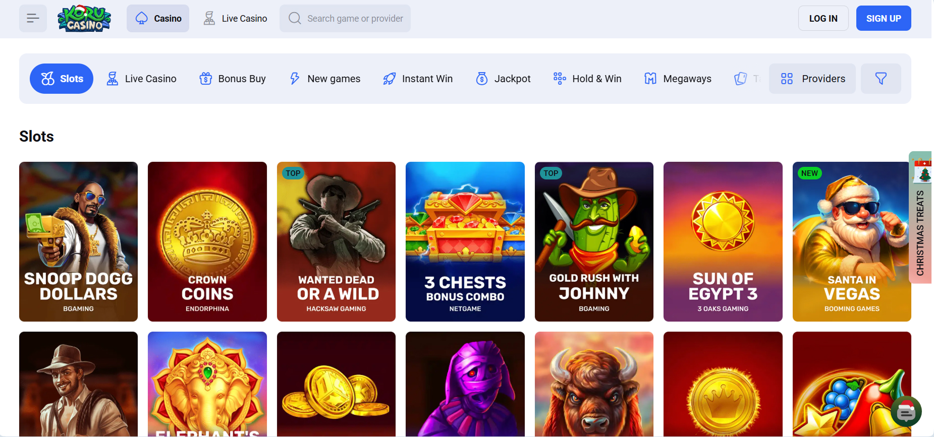Click the Jackpot money bag icon
Viewport: 934px width, 437px height.
[x=482, y=79]
